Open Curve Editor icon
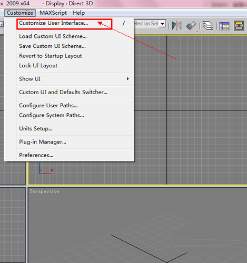The image size is (247, 263). (x=224, y=26)
